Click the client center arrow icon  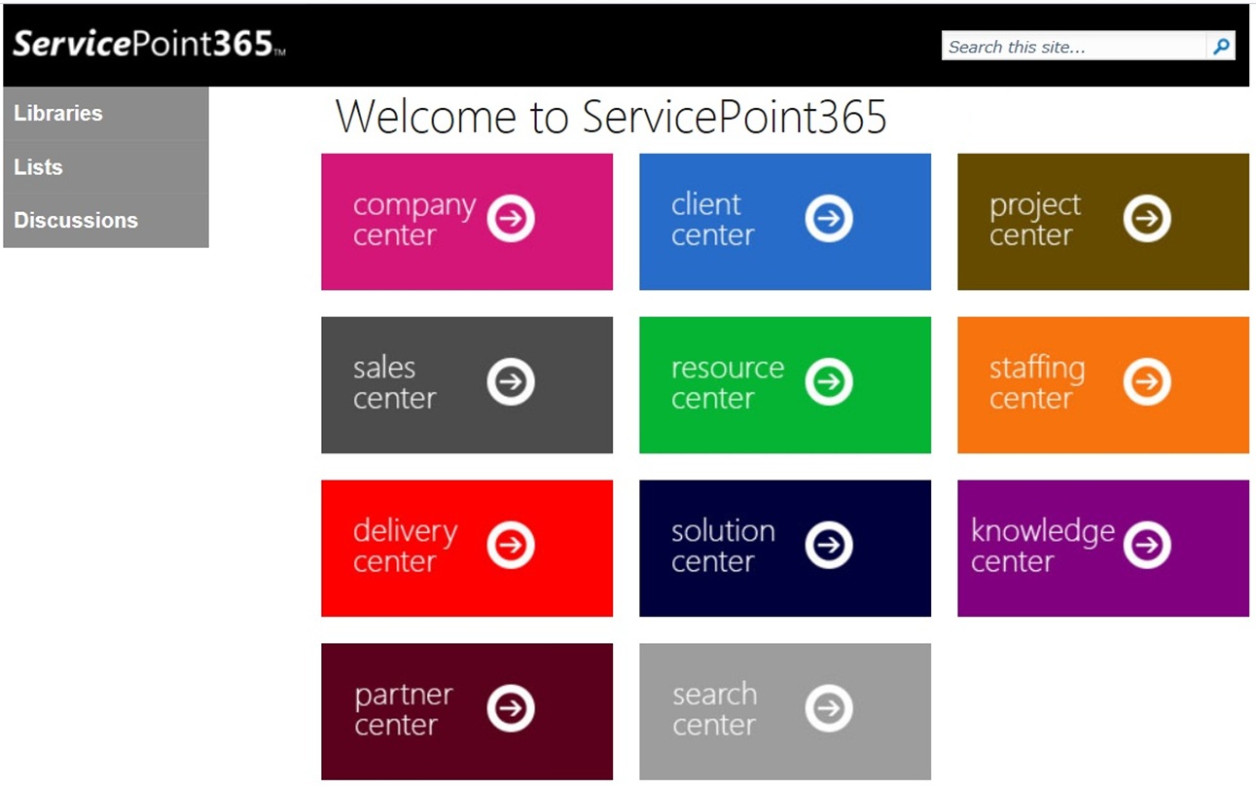tap(829, 219)
